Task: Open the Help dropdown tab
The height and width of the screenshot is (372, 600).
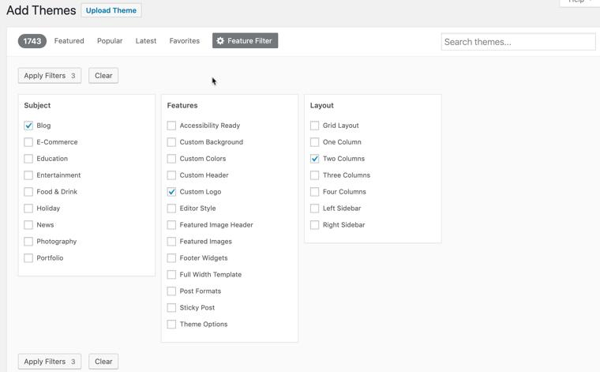Action: tap(579, 2)
